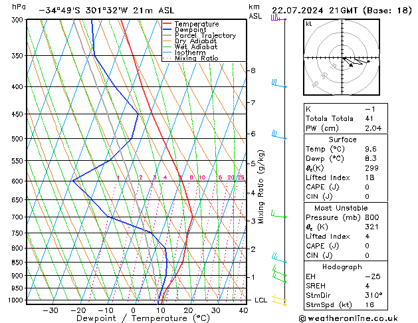Click the red Temperature legend line

[169, 24]
